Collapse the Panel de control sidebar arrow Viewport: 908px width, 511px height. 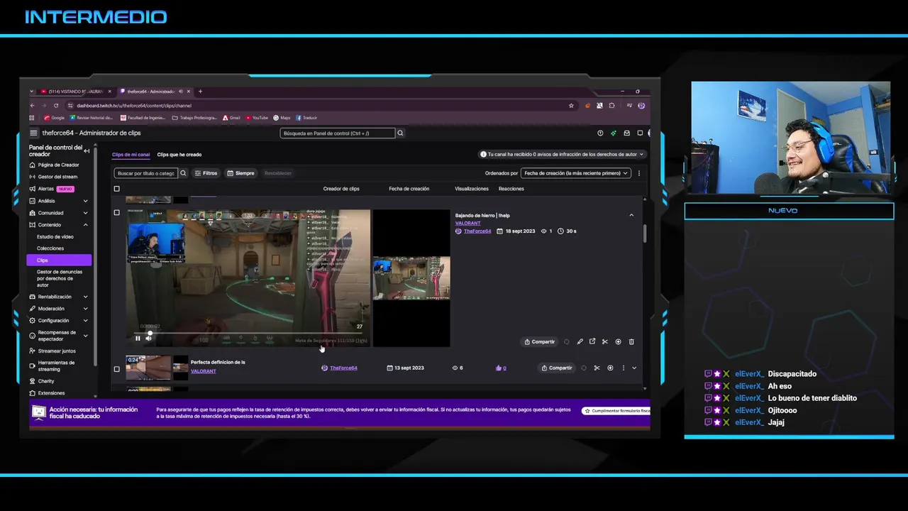point(87,150)
